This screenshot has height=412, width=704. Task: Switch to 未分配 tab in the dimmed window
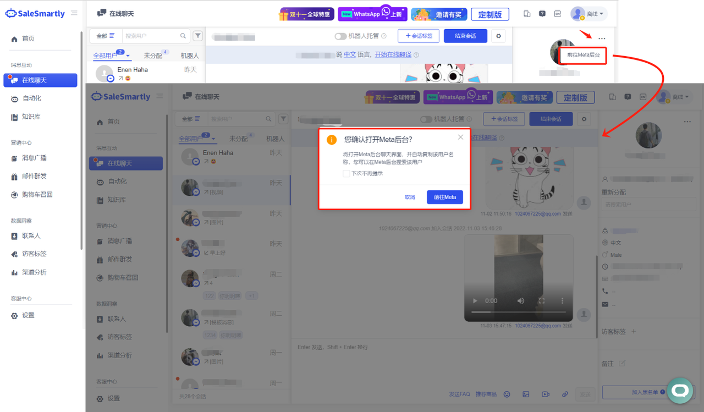239,139
